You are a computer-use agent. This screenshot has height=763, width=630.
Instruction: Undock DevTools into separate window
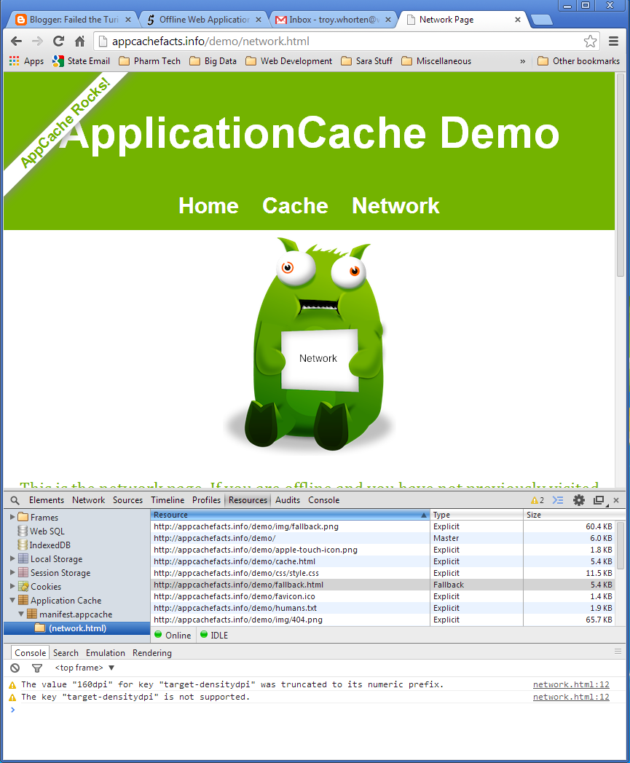599,500
